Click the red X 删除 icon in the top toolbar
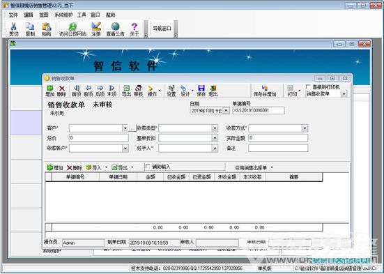 62,89
